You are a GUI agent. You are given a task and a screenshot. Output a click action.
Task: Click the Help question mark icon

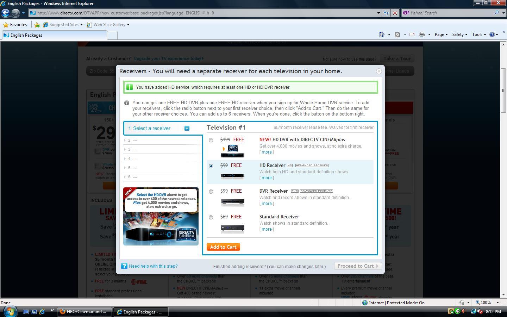[492, 35]
